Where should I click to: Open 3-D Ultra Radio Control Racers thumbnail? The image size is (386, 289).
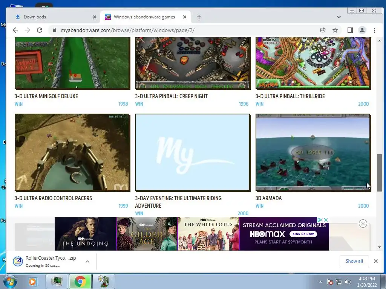pyautogui.click(x=72, y=152)
